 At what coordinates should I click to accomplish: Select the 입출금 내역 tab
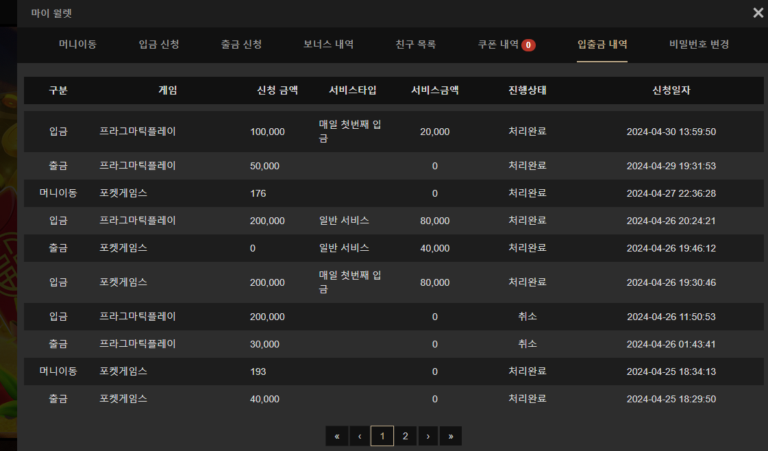tap(602, 44)
